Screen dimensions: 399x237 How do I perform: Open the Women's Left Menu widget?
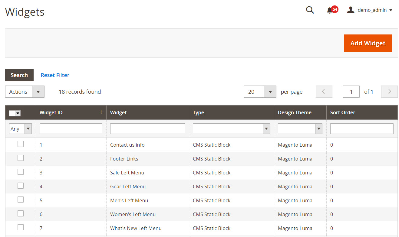pyautogui.click(x=133, y=214)
